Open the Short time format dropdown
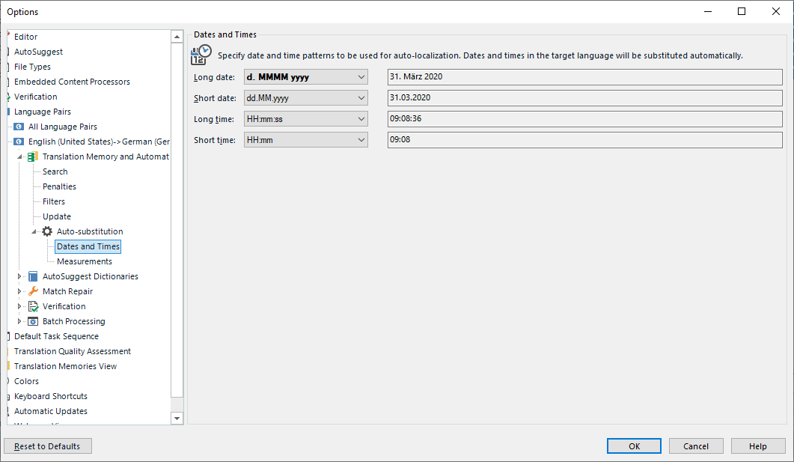The height and width of the screenshot is (462, 794). [x=361, y=139]
